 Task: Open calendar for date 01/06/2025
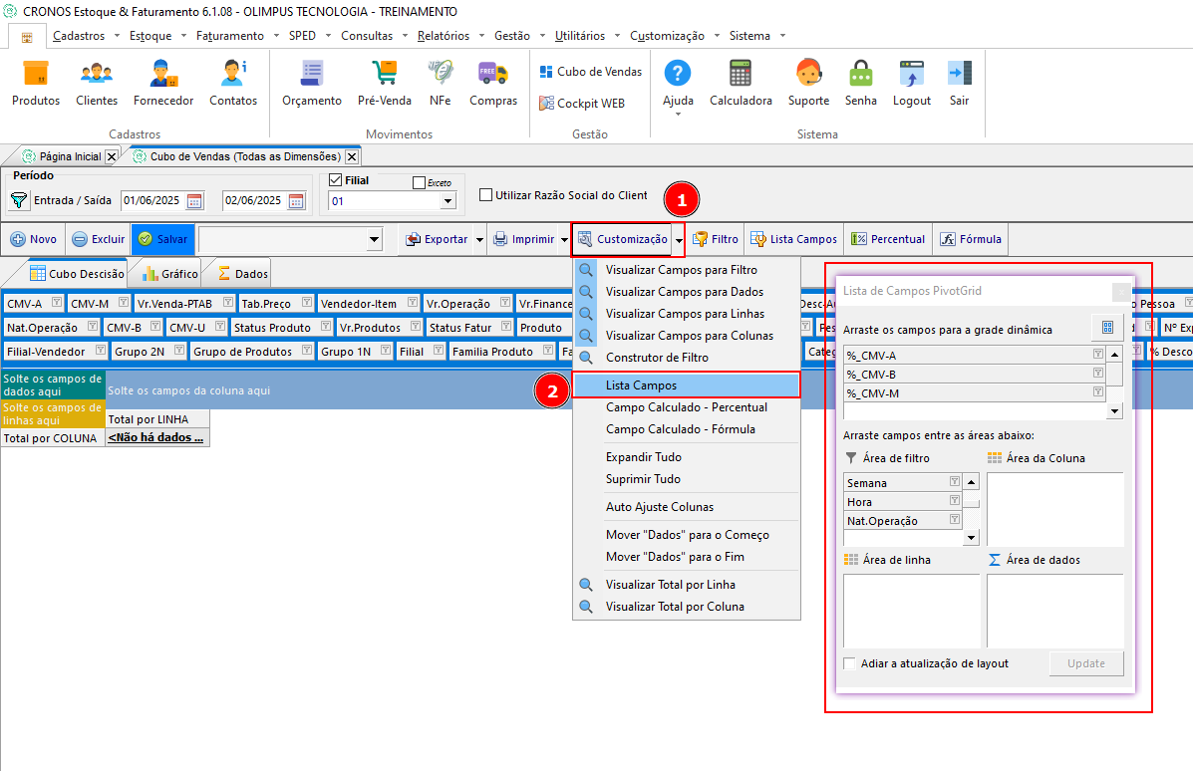[194, 201]
